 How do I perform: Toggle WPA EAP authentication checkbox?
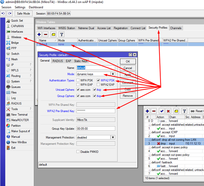pos(78,84)
